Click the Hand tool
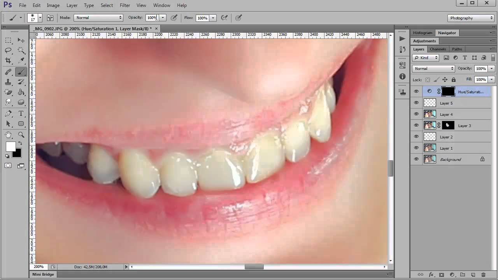The image size is (498, 280). click(8, 135)
